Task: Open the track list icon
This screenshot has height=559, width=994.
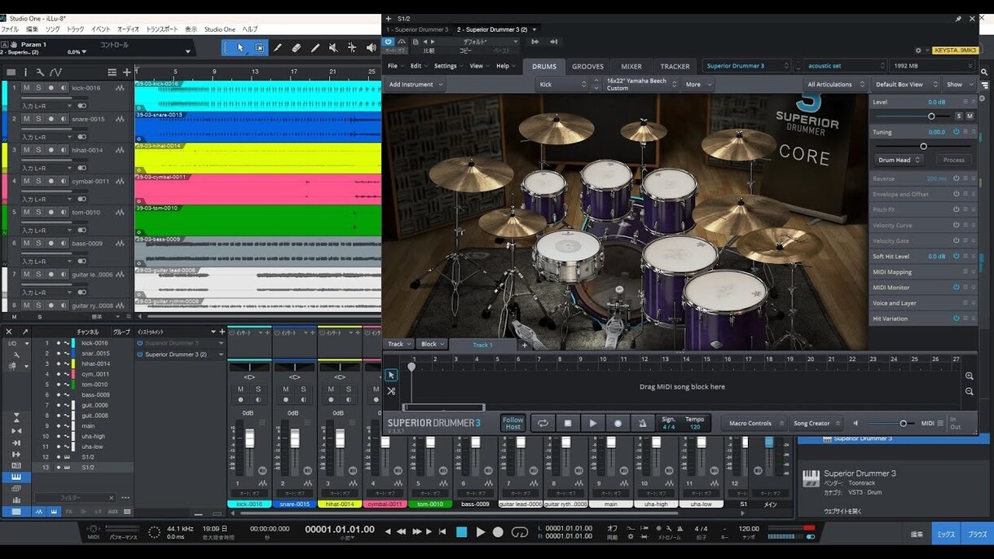Action: tap(112, 73)
